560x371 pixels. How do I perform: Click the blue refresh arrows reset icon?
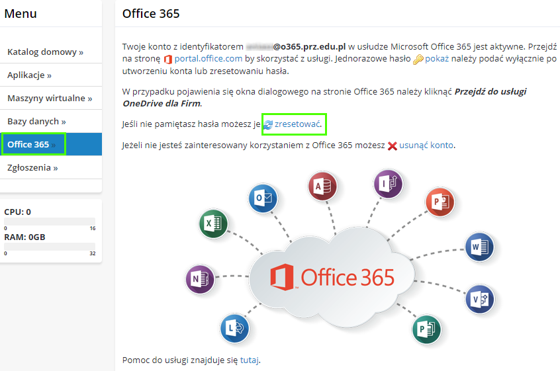pos(268,124)
